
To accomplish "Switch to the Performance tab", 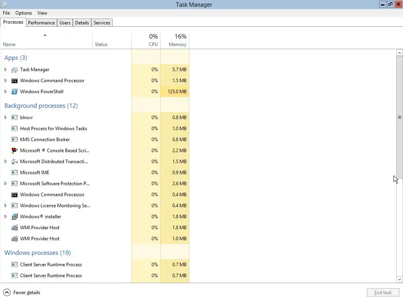I will (x=41, y=23).
